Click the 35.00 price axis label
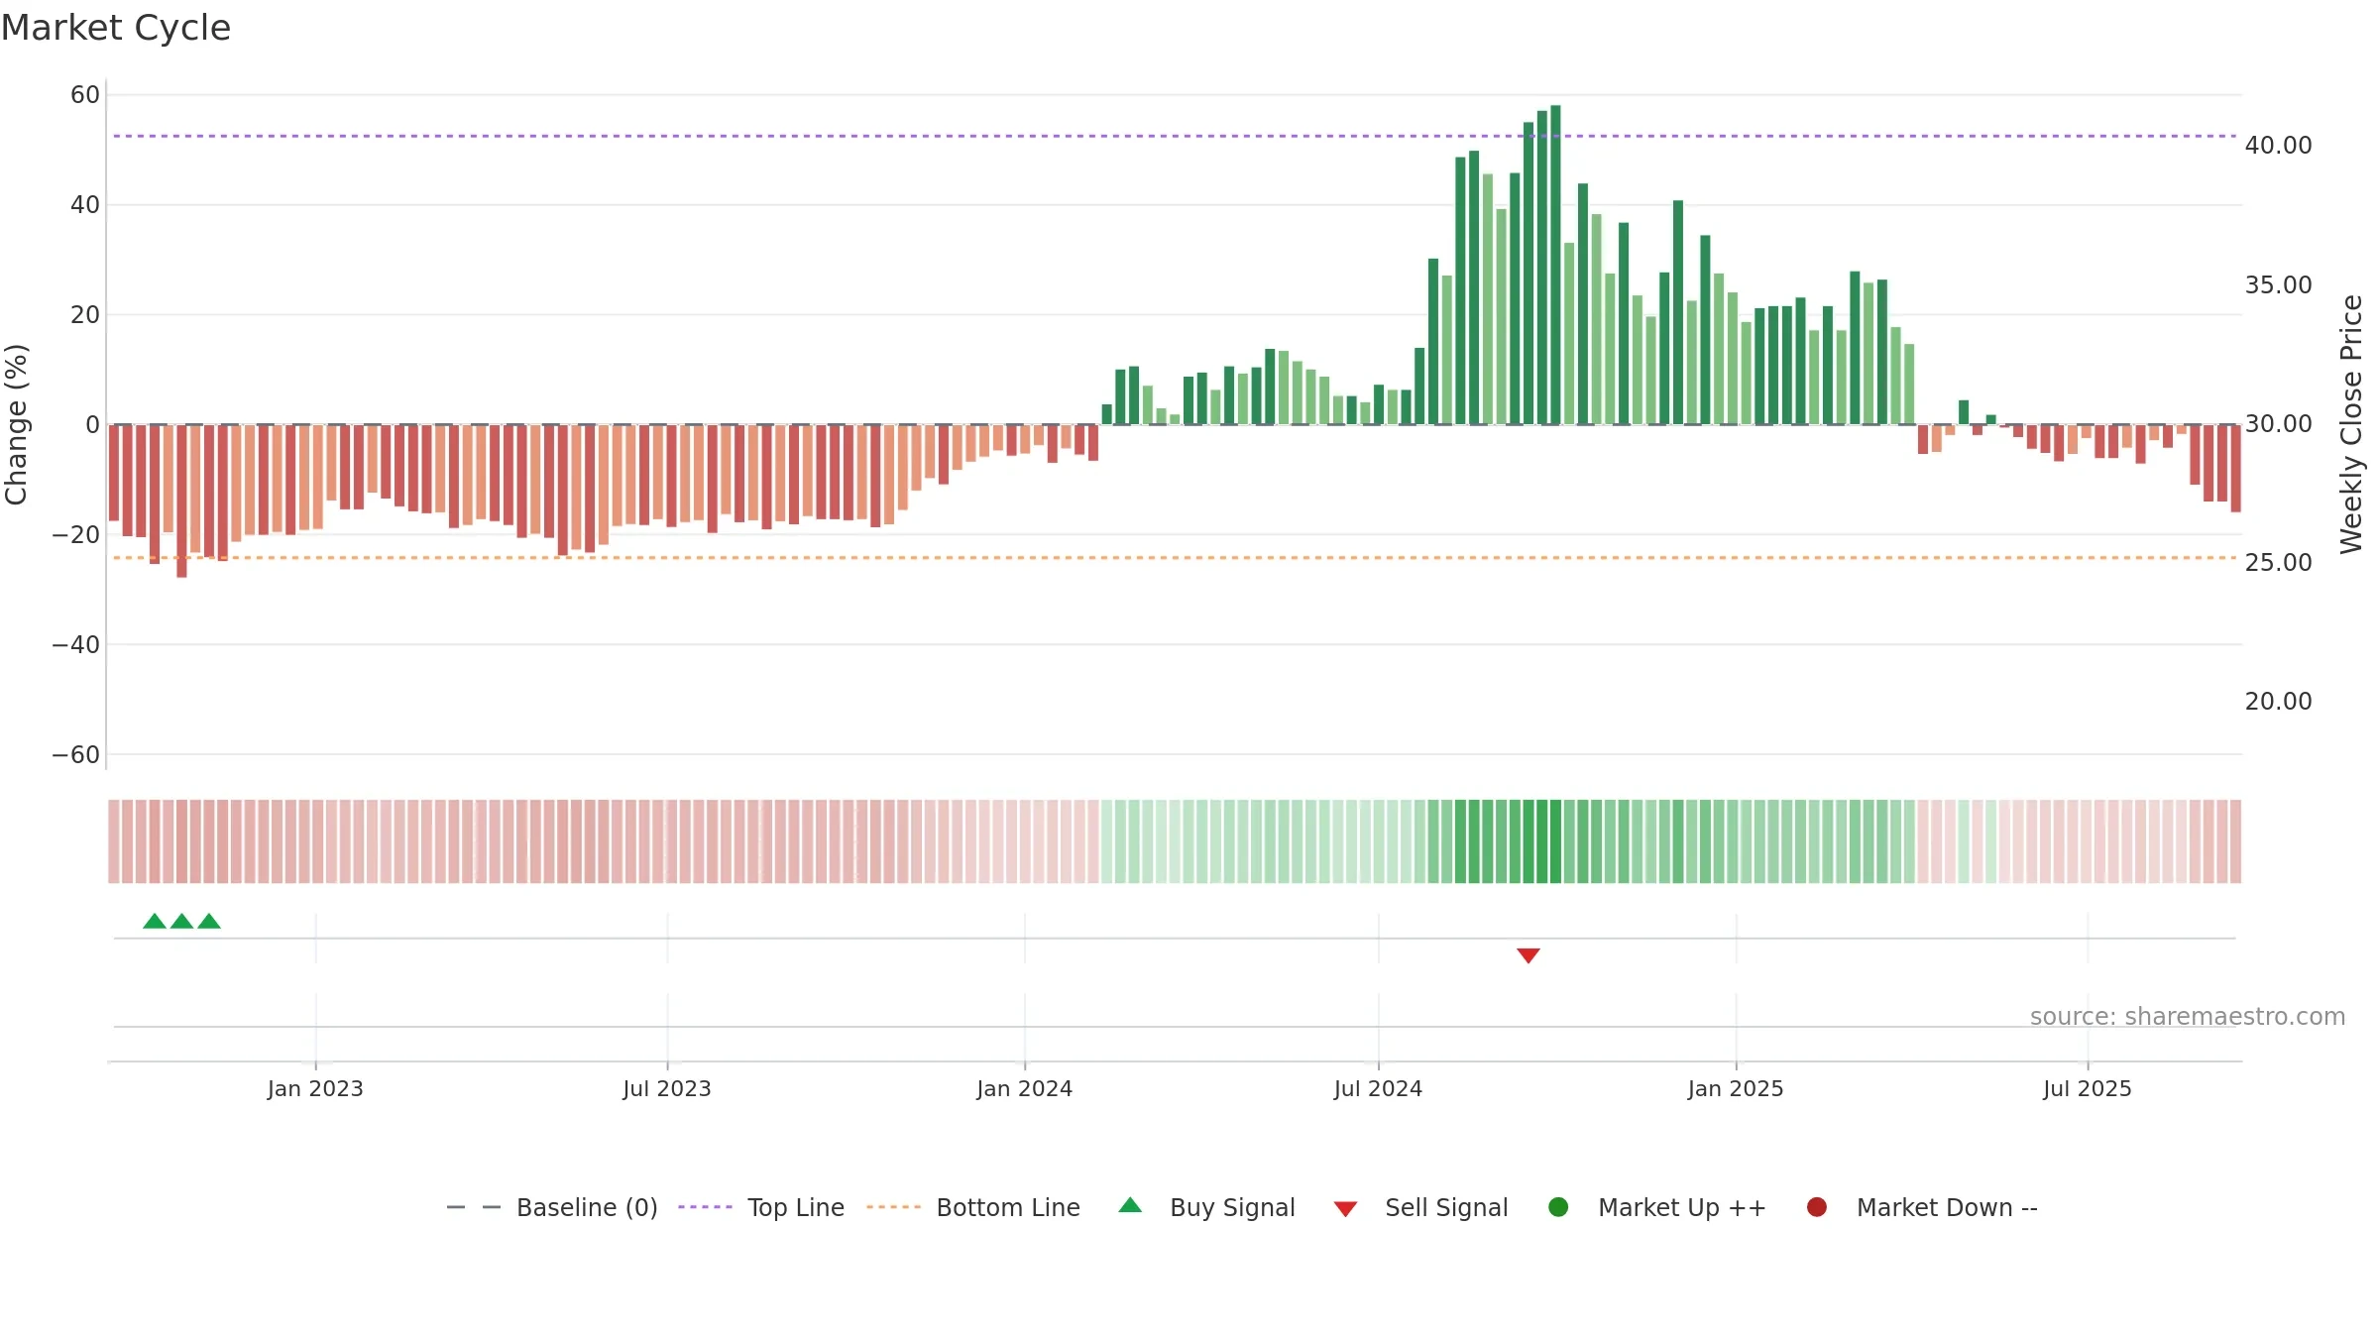 coord(2278,285)
